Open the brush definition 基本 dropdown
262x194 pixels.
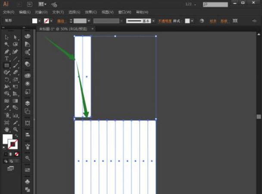tap(153, 21)
